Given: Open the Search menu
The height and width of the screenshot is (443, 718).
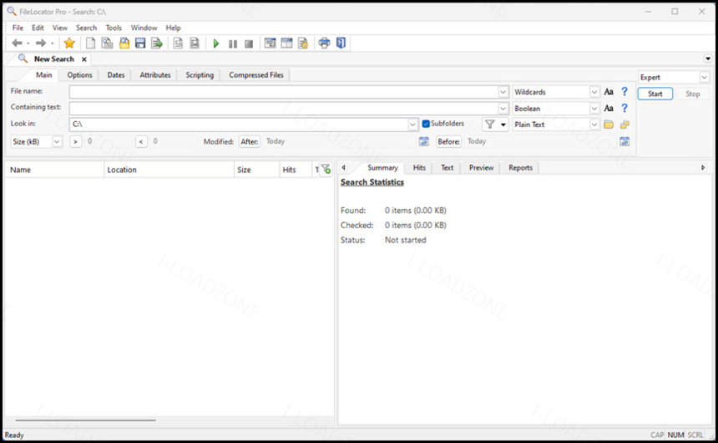Looking at the screenshot, I should (86, 28).
